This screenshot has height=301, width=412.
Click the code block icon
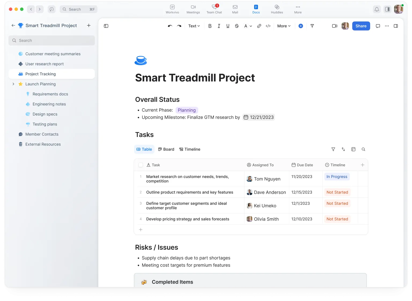[x=268, y=26]
